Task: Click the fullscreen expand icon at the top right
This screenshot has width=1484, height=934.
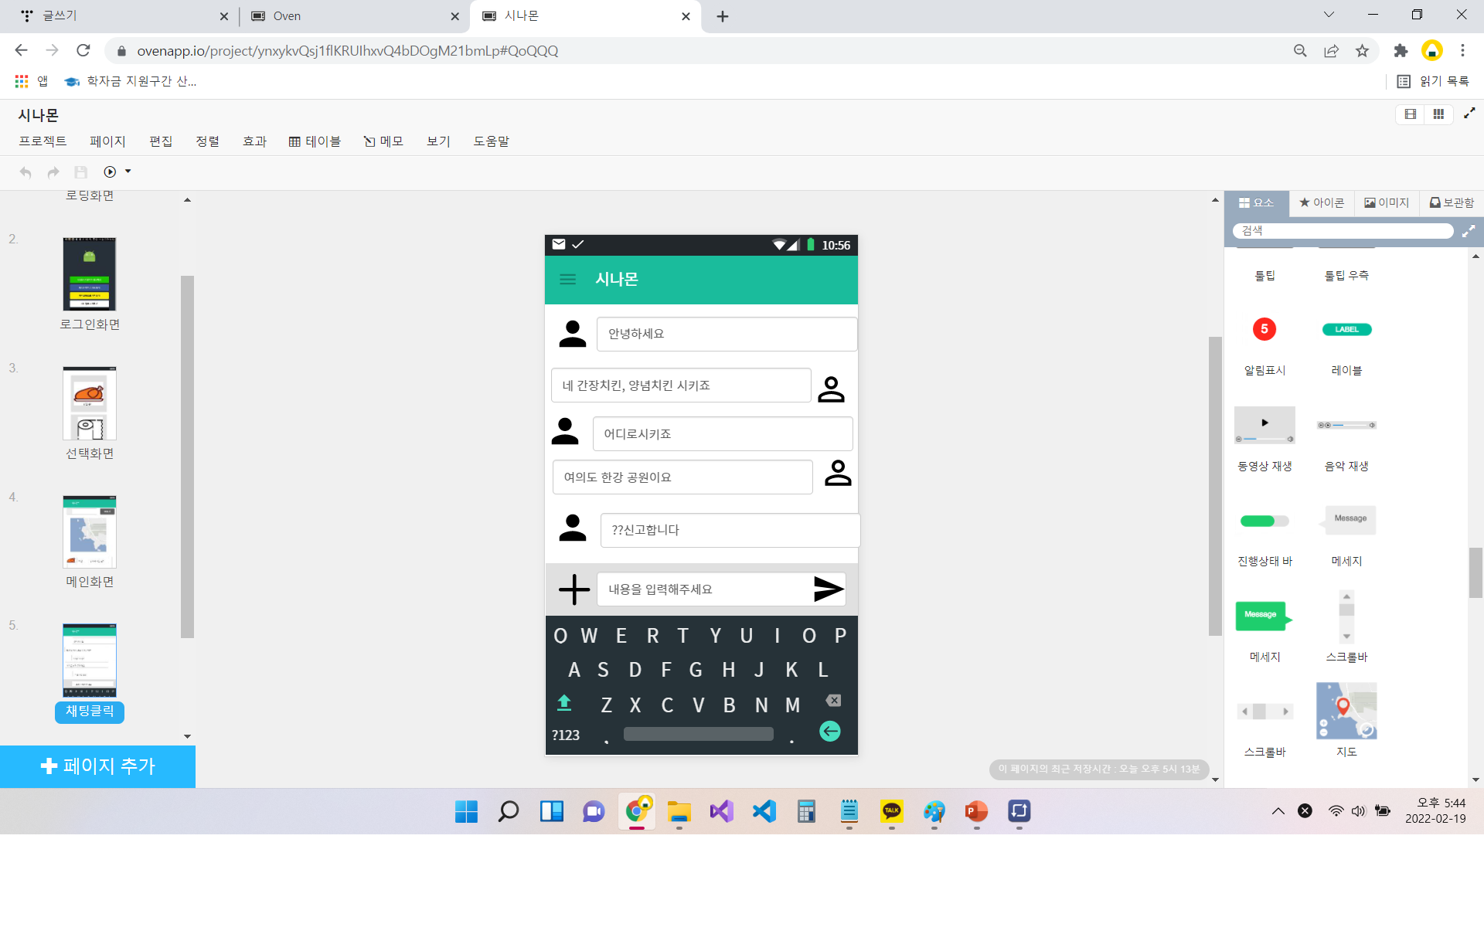Action: (1469, 114)
